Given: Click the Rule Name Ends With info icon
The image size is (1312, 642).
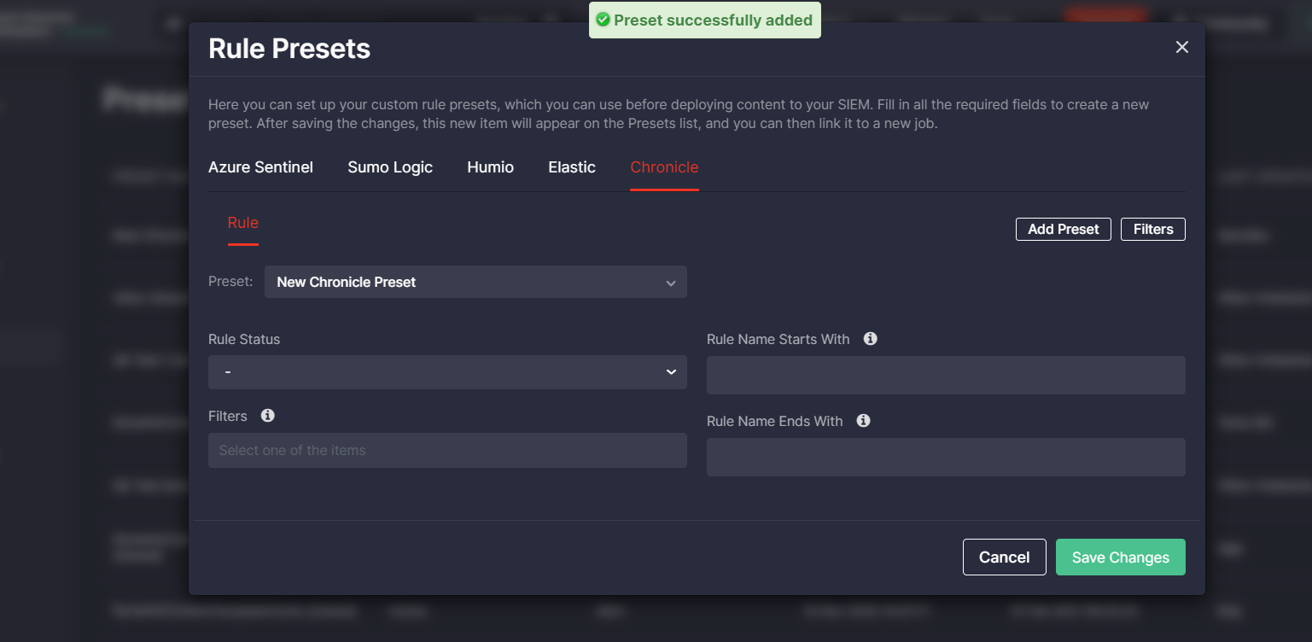Looking at the screenshot, I should coord(864,421).
